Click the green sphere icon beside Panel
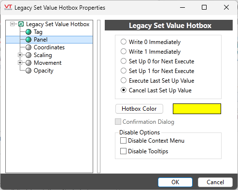This screenshot has width=238, height=190. tap(28, 40)
